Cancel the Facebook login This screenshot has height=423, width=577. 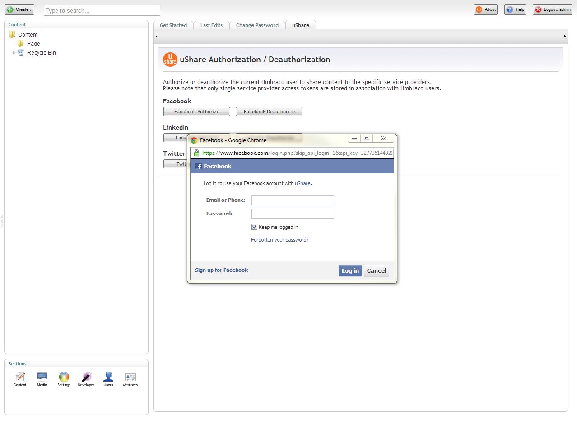tap(377, 270)
